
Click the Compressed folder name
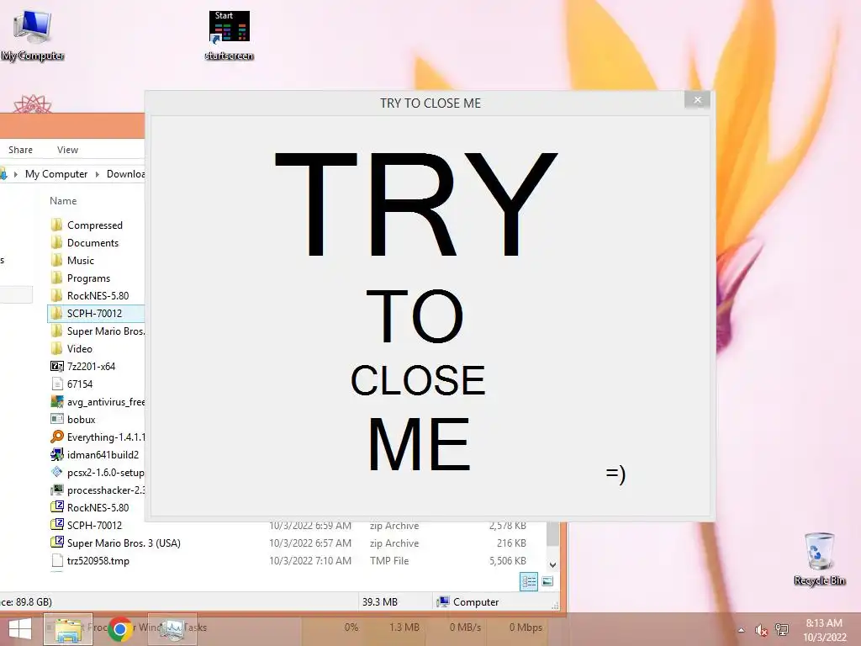tap(94, 225)
